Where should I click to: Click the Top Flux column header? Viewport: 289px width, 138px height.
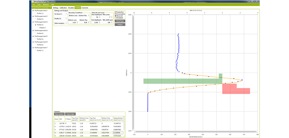click(x=95, y=119)
